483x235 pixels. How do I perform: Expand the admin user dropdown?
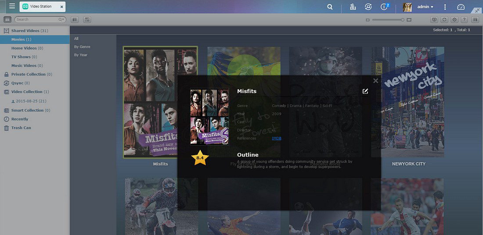425,7
